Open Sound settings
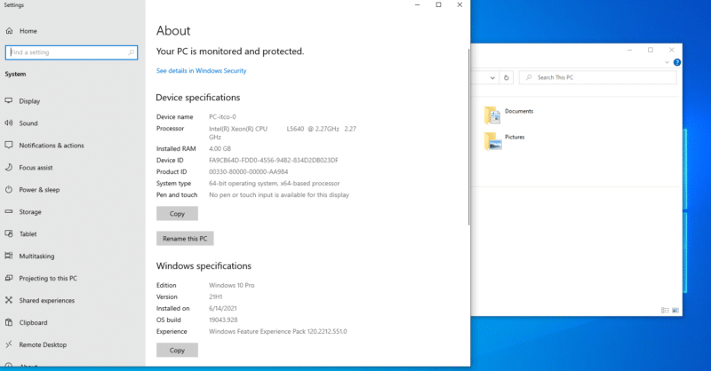 28,123
